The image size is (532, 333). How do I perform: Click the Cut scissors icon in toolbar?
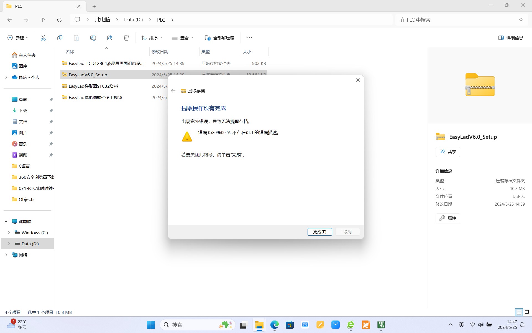tap(43, 38)
